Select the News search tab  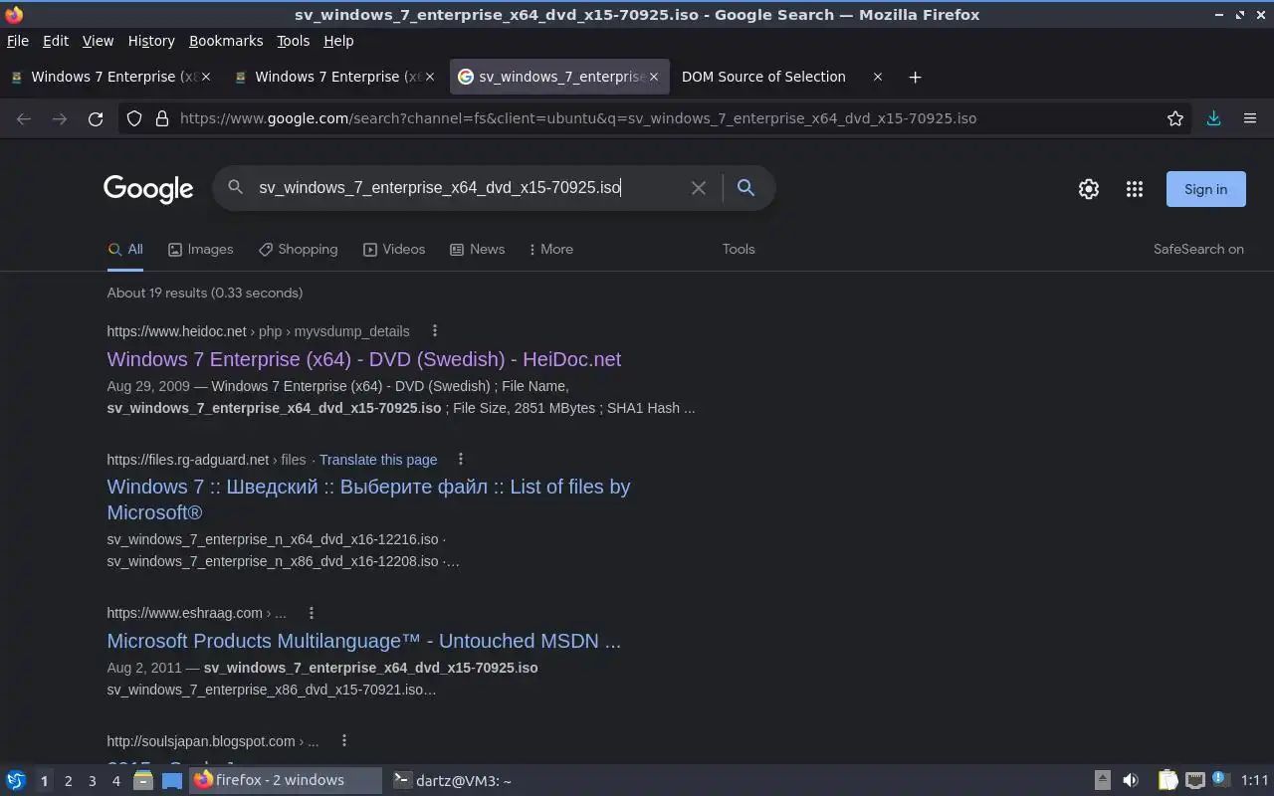click(477, 249)
